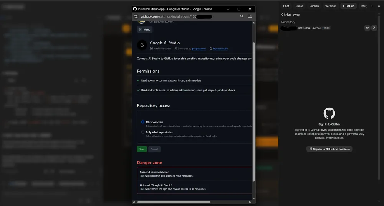This screenshot has width=384, height=206.
Task: Open Chrome site information icon in address bar
Action: point(136,16)
